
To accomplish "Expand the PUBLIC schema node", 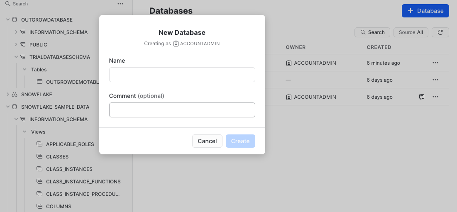I will click(16, 44).
